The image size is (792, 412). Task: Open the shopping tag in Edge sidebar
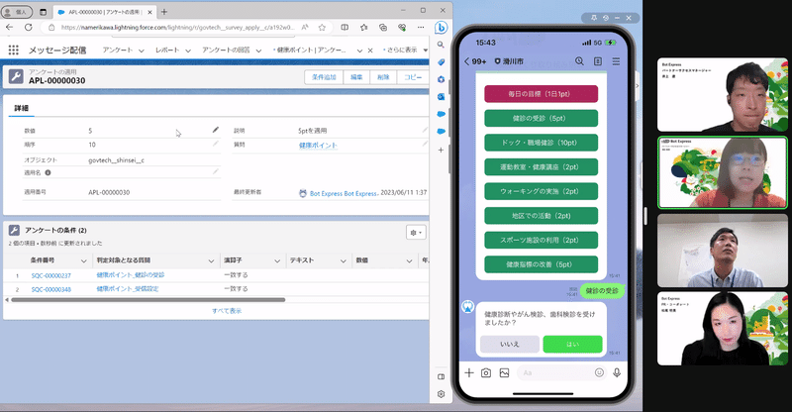[x=441, y=61]
